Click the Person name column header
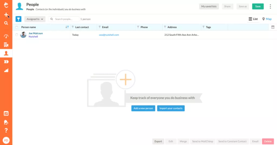Viewport: 277px width, 145px height. pyautogui.click(x=28, y=27)
